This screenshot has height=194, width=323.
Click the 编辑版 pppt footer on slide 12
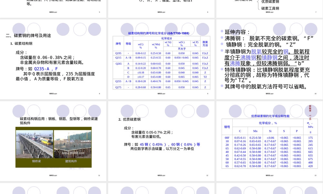tap(161, 176)
